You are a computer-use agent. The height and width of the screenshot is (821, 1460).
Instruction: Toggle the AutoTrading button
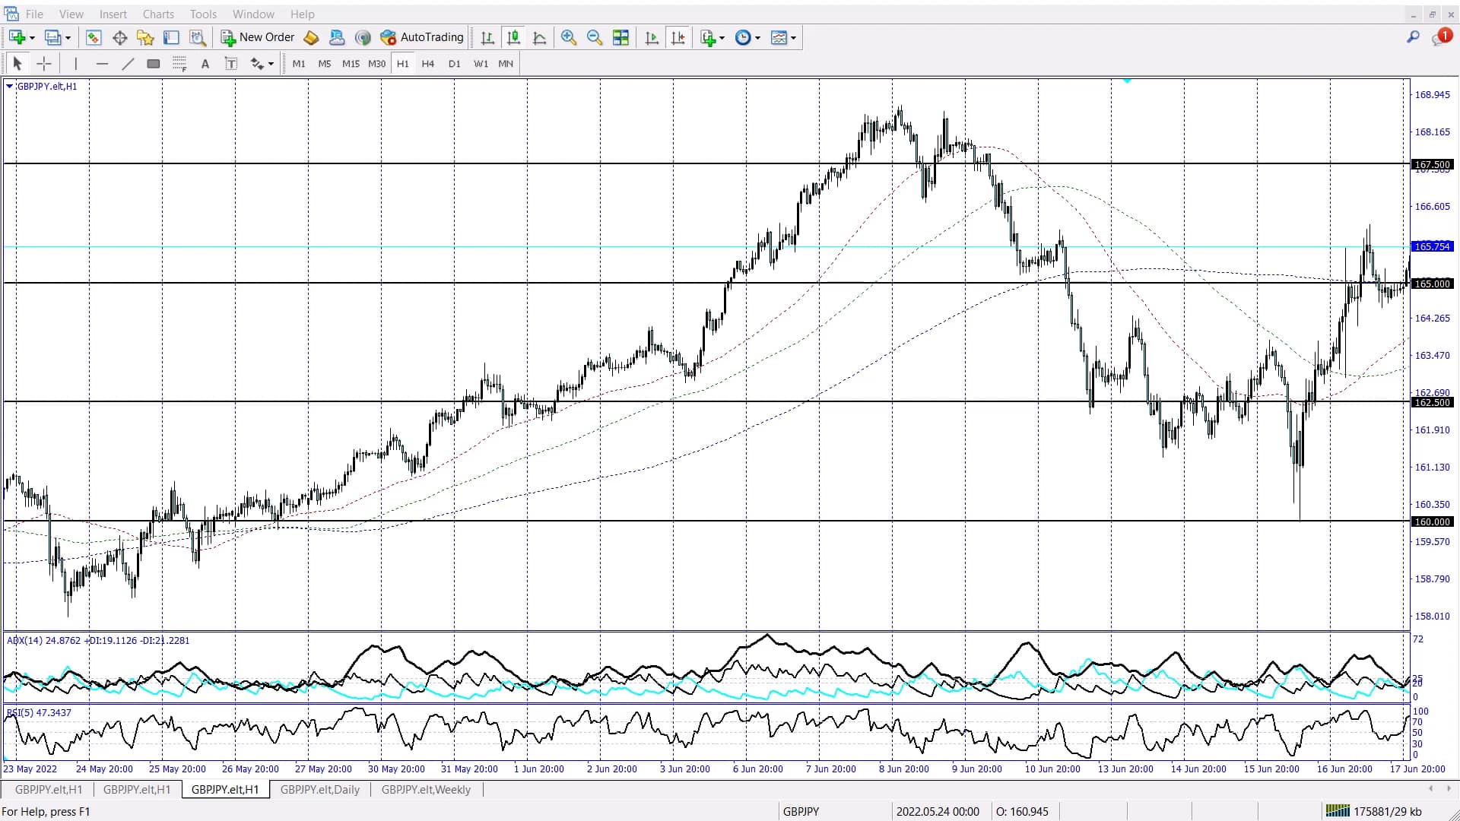click(422, 37)
